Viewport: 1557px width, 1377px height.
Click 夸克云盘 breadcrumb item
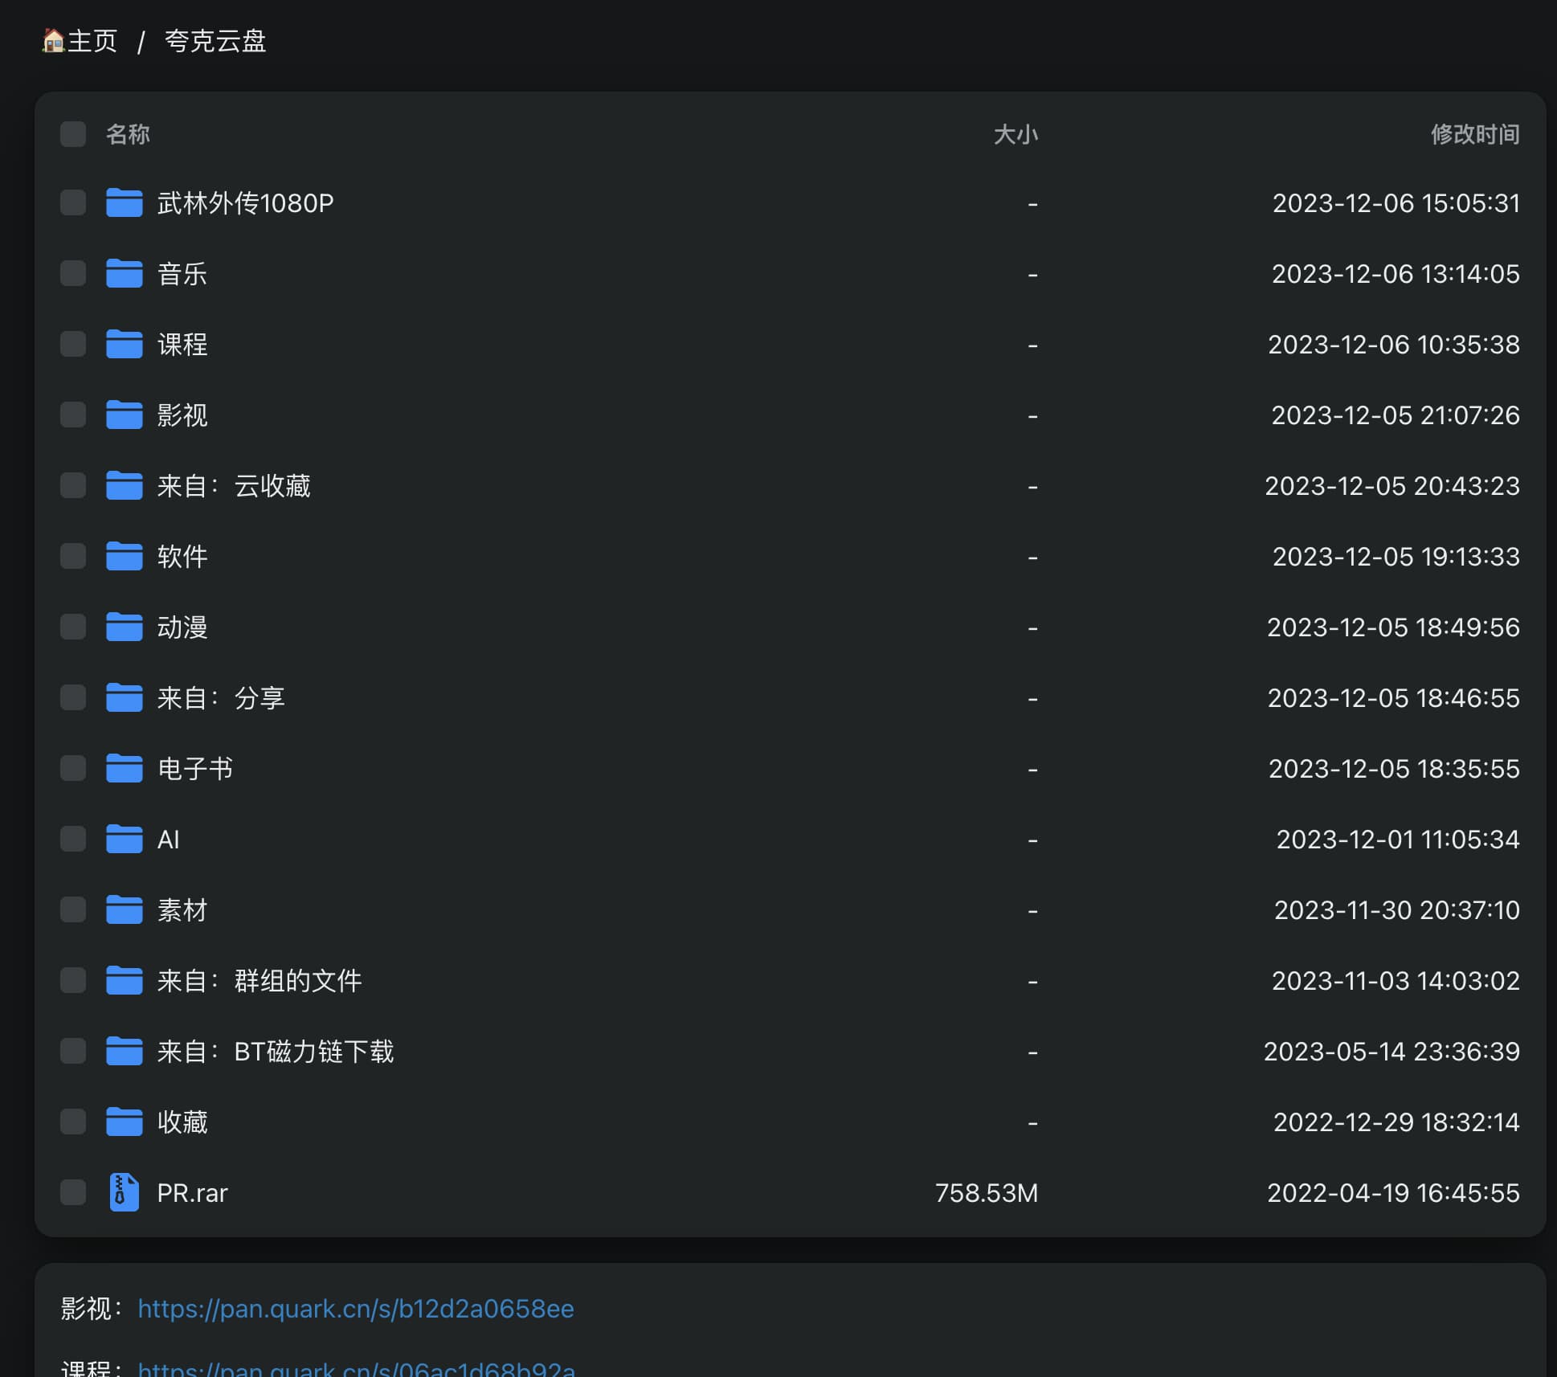(215, 40)
